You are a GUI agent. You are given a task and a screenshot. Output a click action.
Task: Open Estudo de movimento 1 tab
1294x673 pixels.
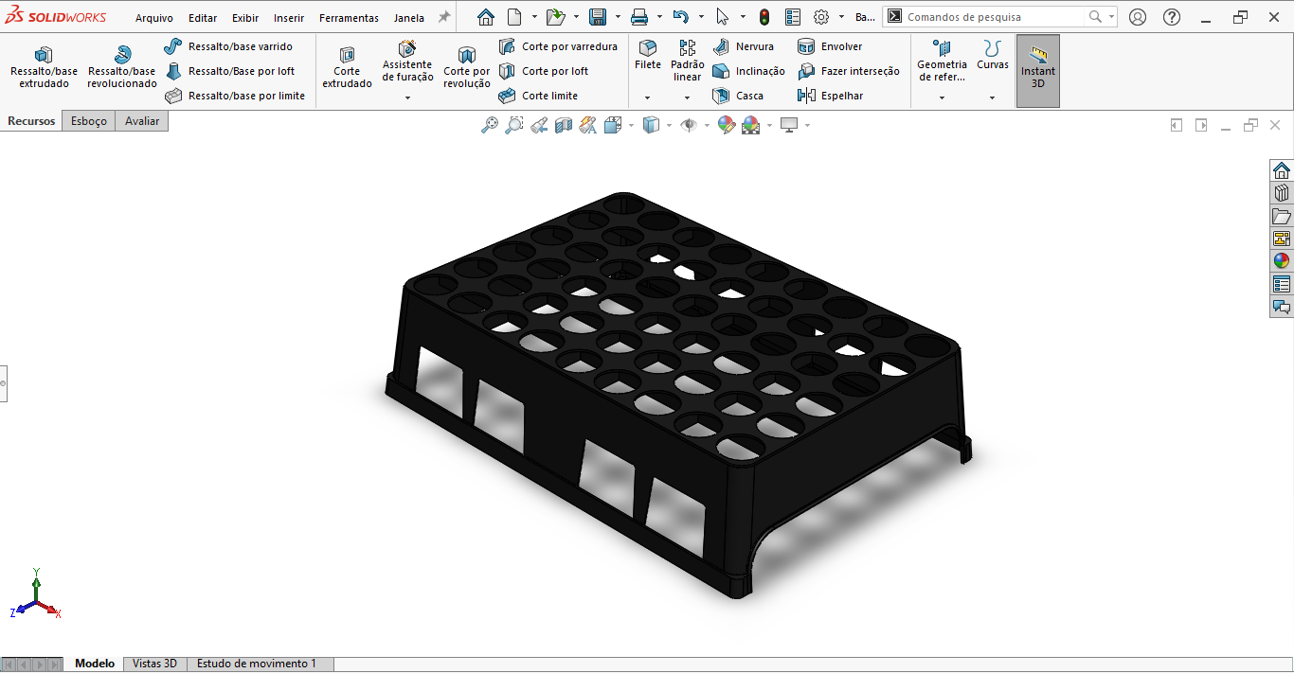257,664
